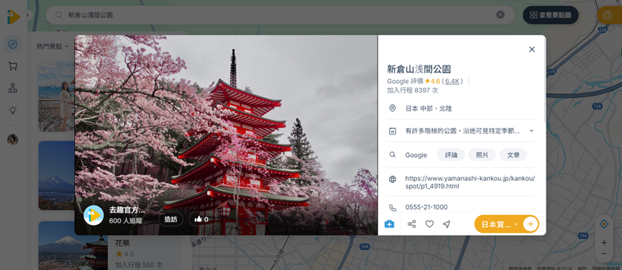The height and width of the screenshot is (270, 622).
Task: Close the place detail dialog
Action: point(532,49)
